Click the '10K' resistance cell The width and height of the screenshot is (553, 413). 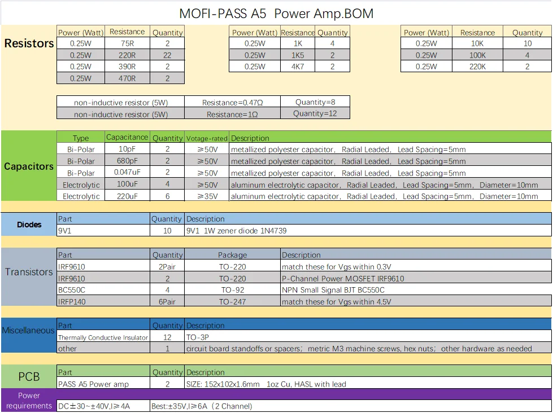(x=477, y=43)
